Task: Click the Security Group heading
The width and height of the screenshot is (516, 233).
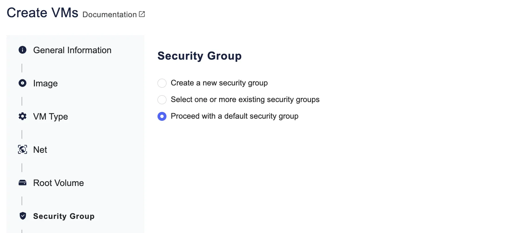Action: click(199, 56)
